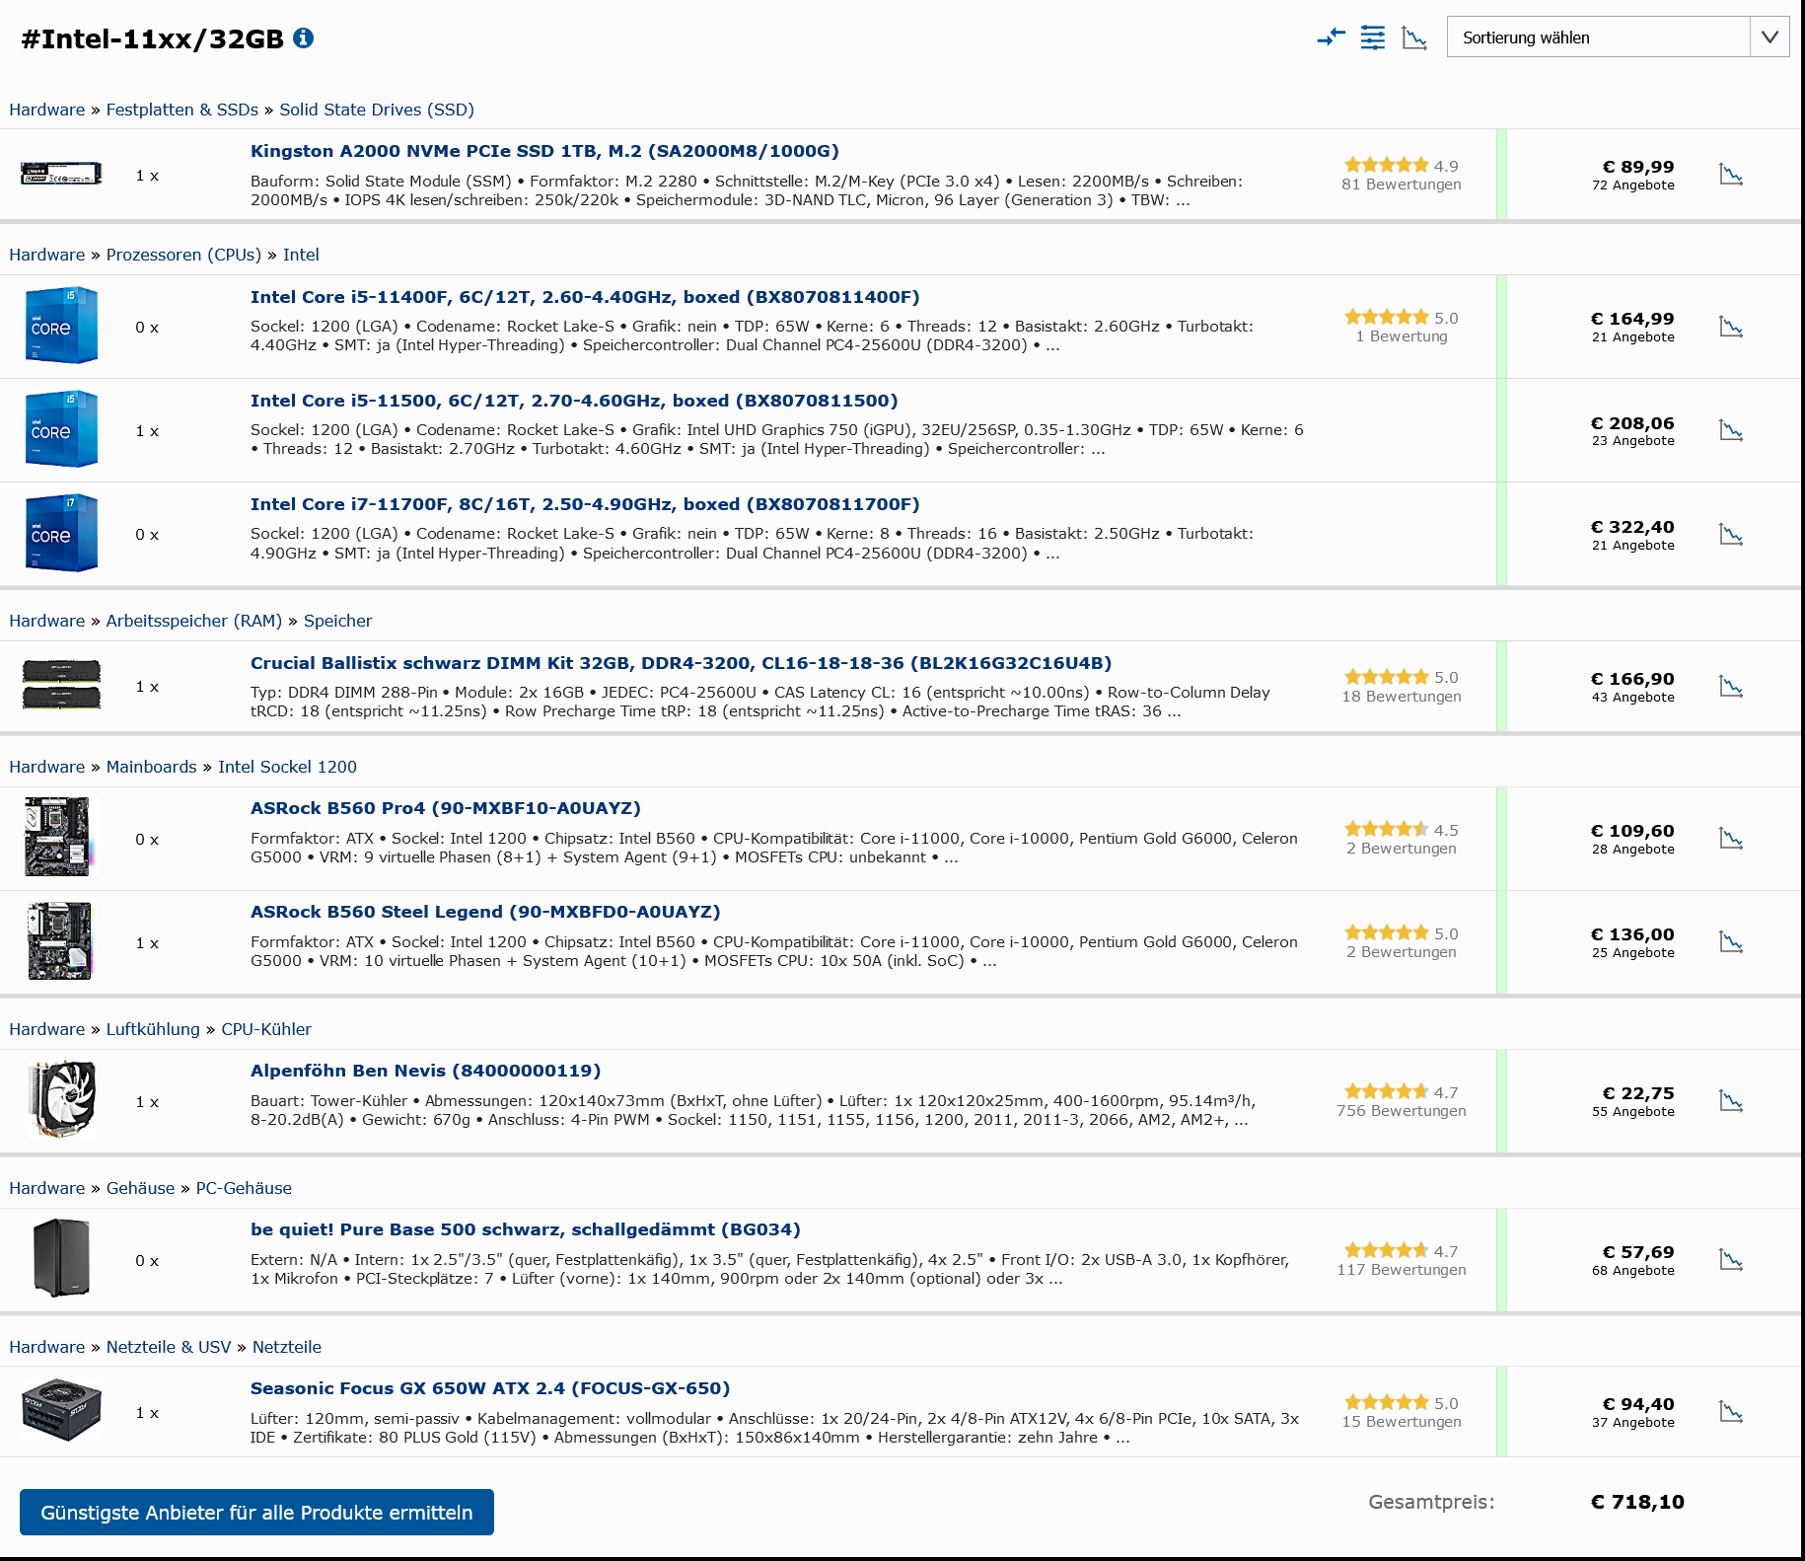Click ASRock B560 Steel Legend thumbnail

click(60, 940)
